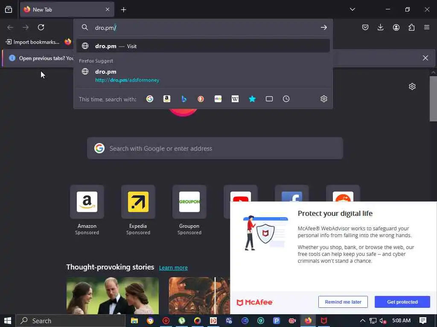Click the Search with Google page field
The width and height of the screenshot is (437, 327).
[215, 148]
